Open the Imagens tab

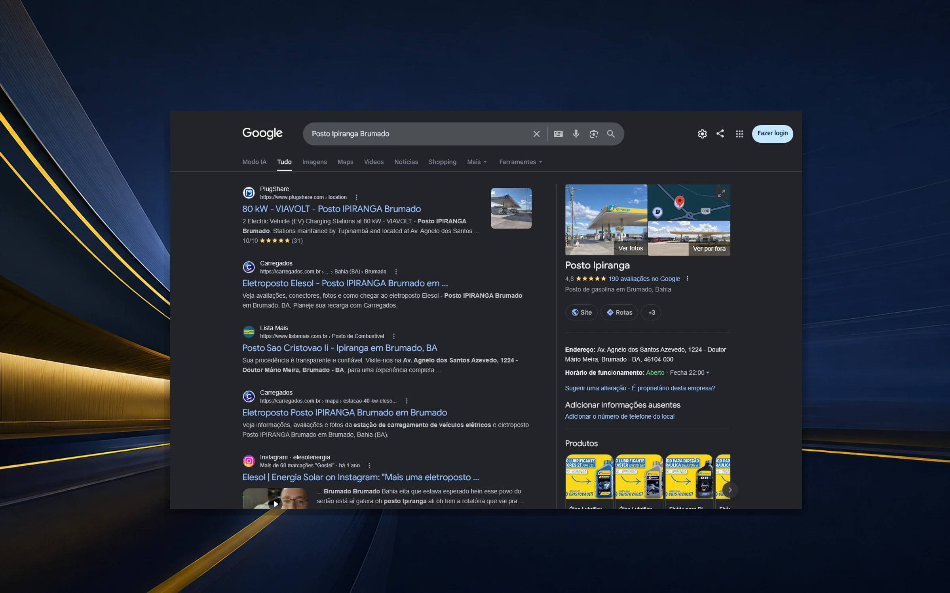pyautogui.click(x=315, y=162)
